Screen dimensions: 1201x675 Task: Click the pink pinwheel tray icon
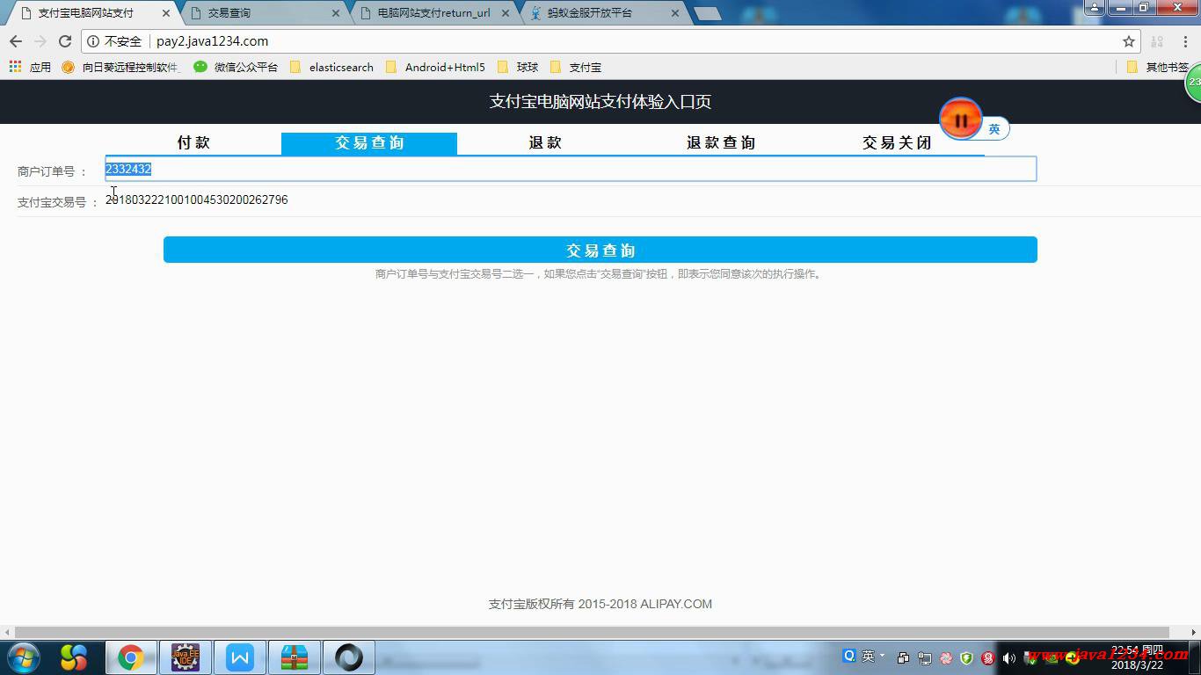[x=946, y=658]
